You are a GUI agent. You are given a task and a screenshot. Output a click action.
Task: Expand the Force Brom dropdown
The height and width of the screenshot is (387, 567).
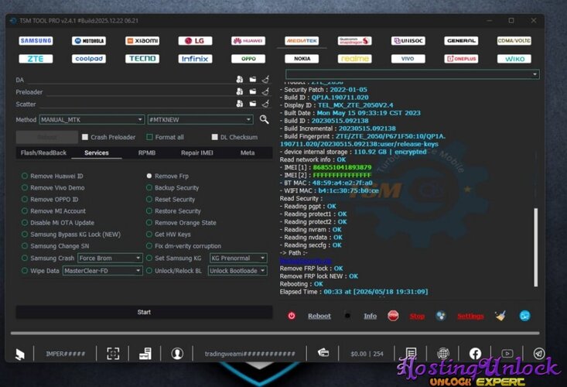[110, 258]
